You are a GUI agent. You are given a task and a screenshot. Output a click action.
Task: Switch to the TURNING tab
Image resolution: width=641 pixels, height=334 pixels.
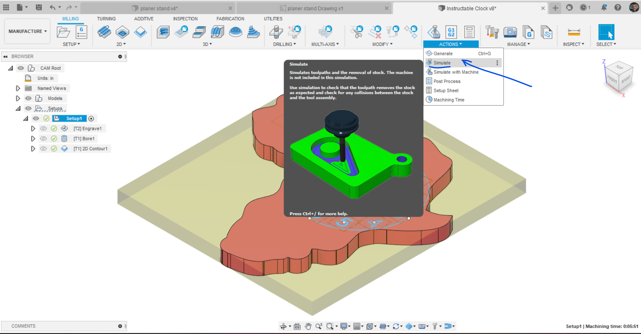point(106,19)
